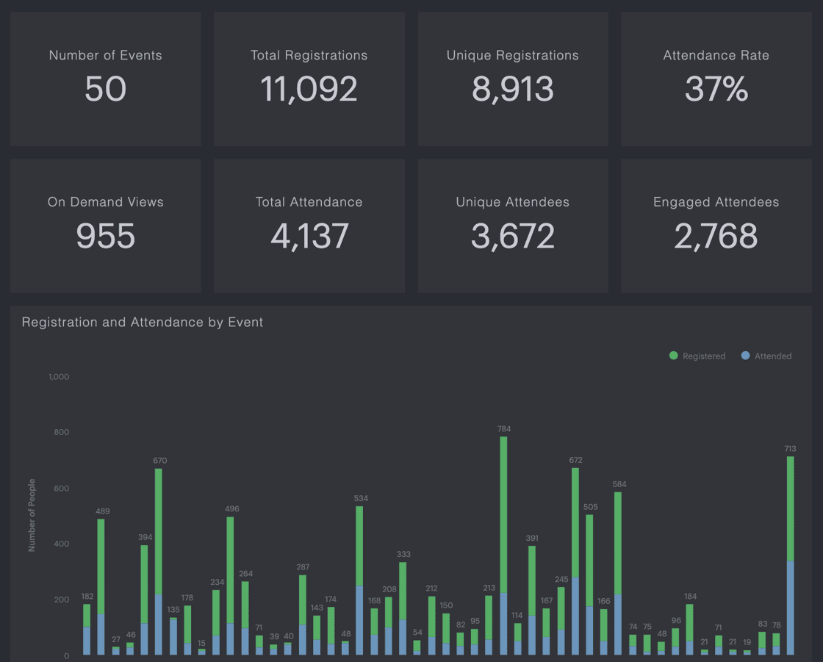Screen dimensions: 823x662
Task: Select the bar labeled 534
Action: coord(359,544)
